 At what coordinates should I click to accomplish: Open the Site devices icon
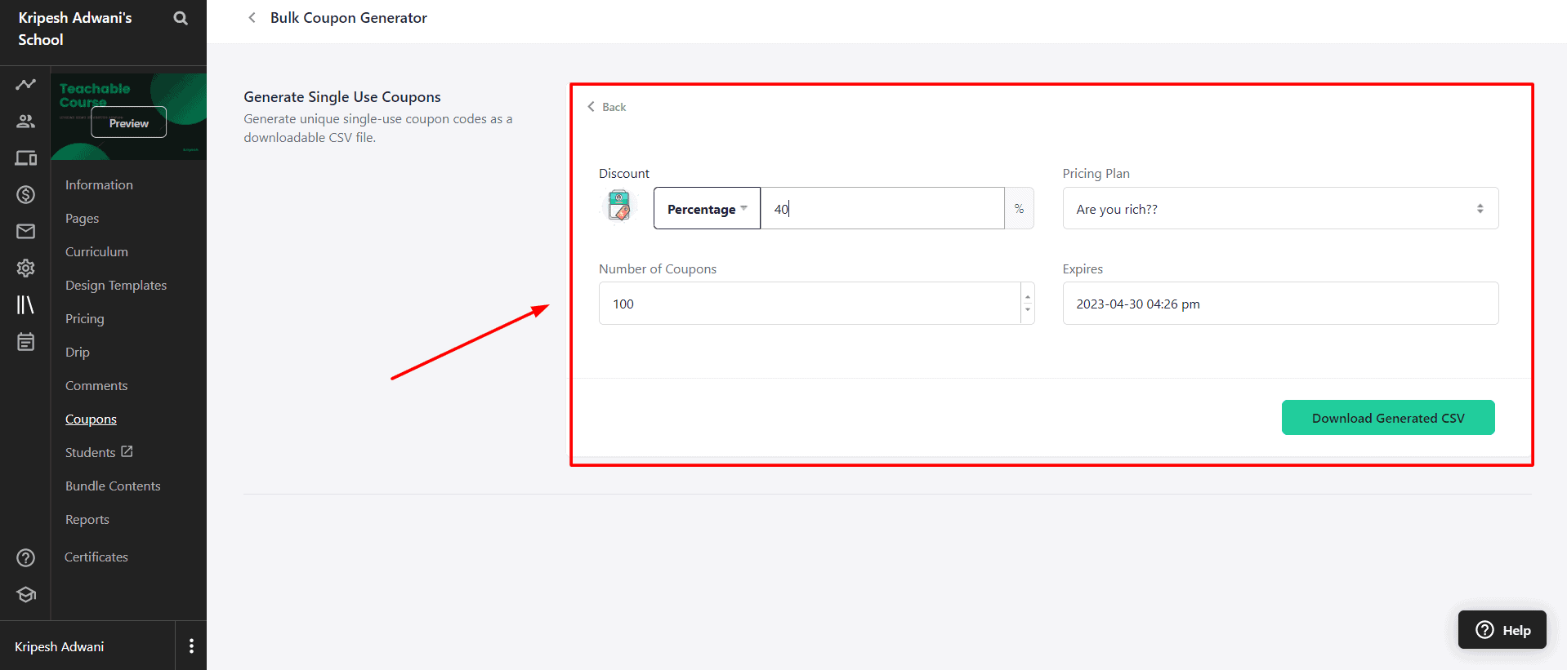click(x=25, y=158)
